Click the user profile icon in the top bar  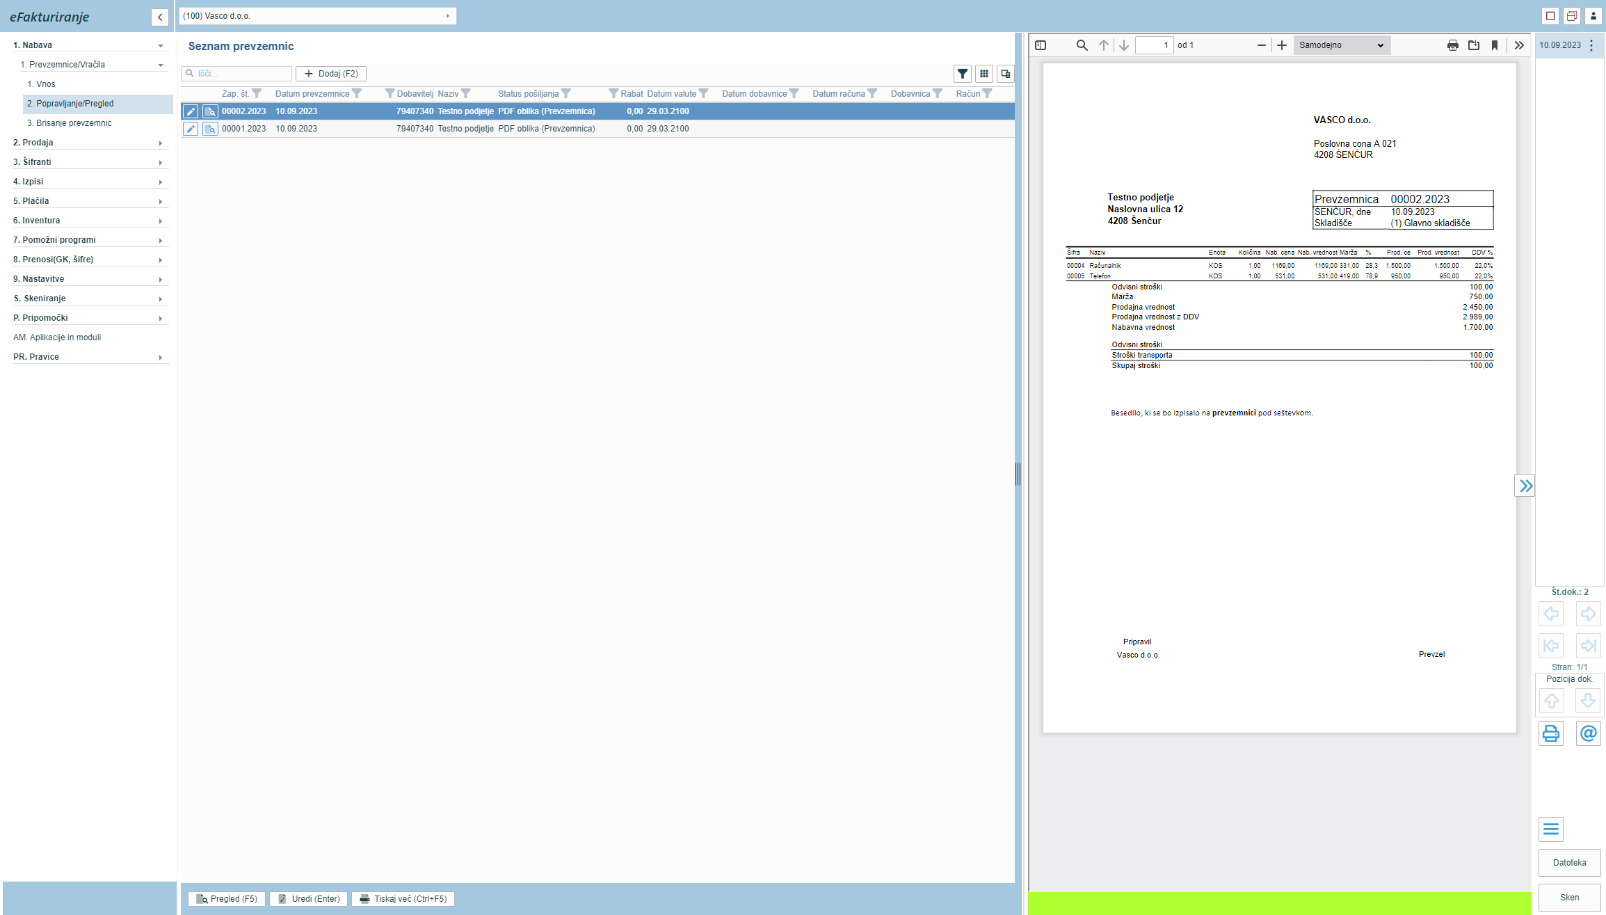point(1593,16)
